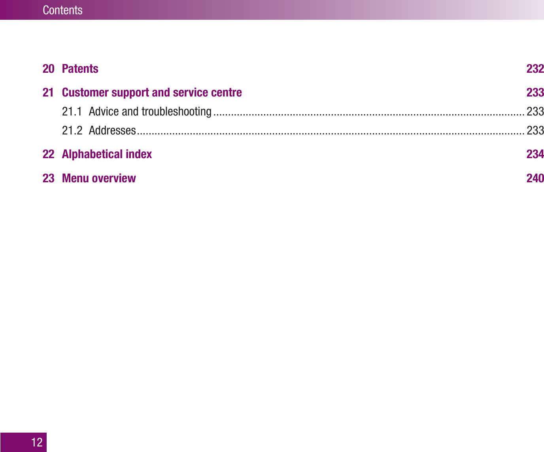Select page number 234 beside Alphabetical index

535,154
